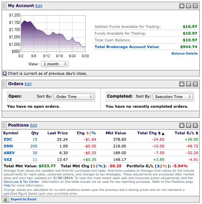
Task: Open the Balance Details link
Action: 185,54
